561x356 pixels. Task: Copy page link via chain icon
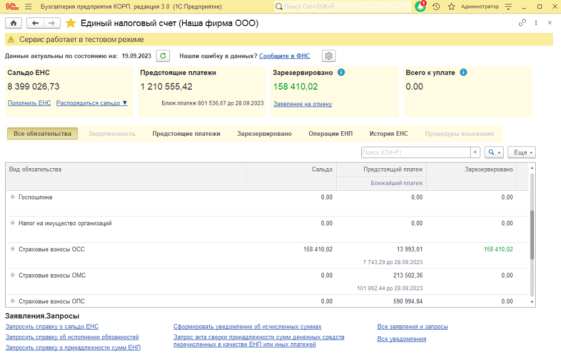522,23
